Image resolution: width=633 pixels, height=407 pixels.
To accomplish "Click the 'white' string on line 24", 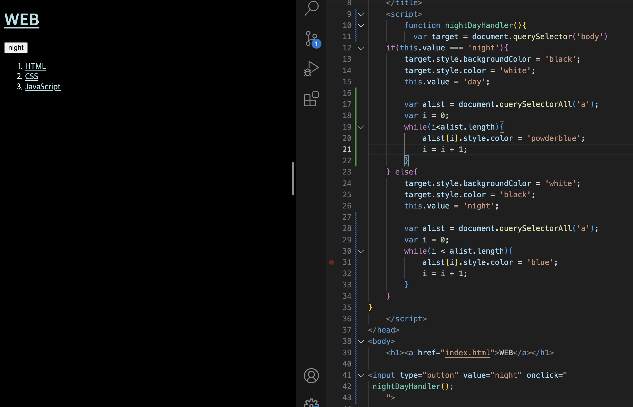I will click(561, 183).
